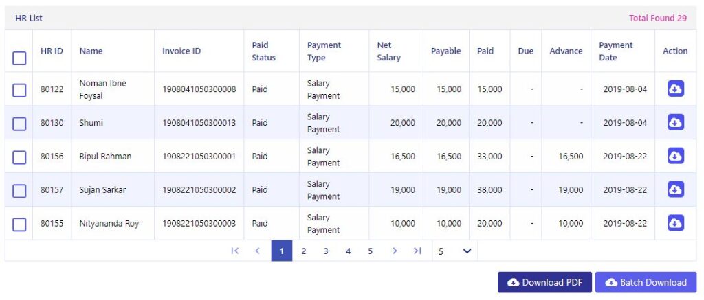Switch to page 2
Image resolution: width=704 pixels, height=300 pixels.
click(x=303, y=251)
